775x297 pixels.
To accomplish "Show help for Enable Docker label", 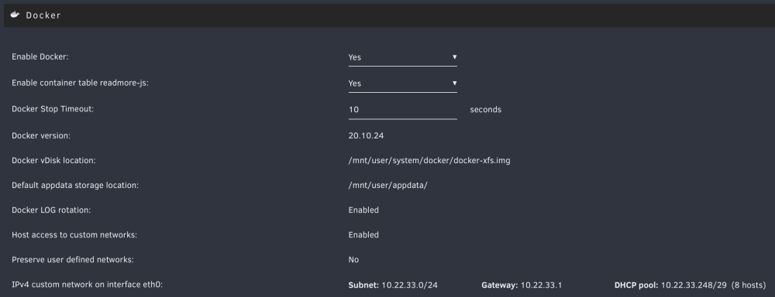I will pyautogui.click(x=40, y=56).
